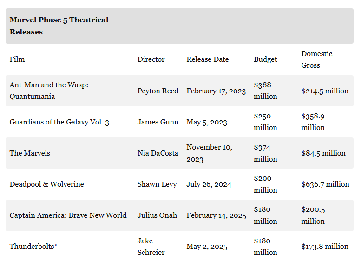
Task: Select the Deadpool & Wolverine cell
Action: (x=47, y=184)
